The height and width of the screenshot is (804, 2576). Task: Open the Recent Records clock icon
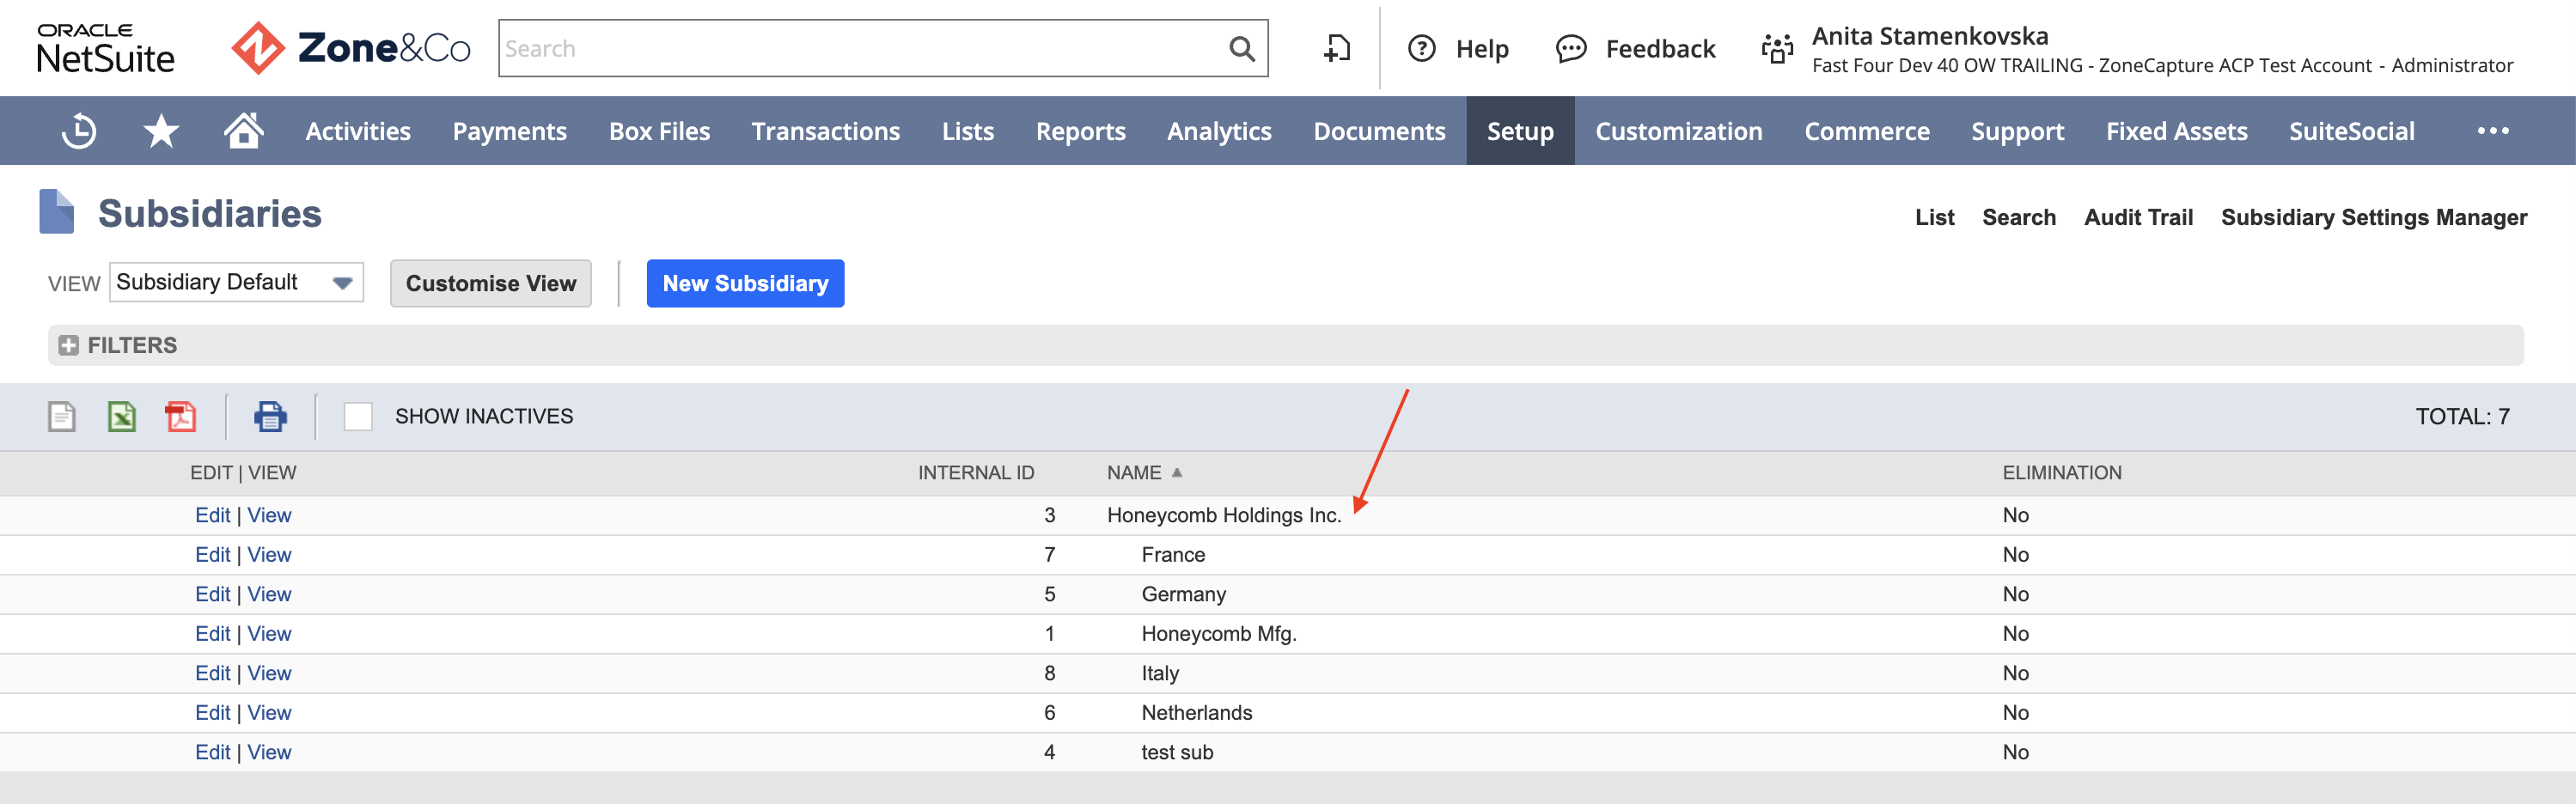point(79,131)
